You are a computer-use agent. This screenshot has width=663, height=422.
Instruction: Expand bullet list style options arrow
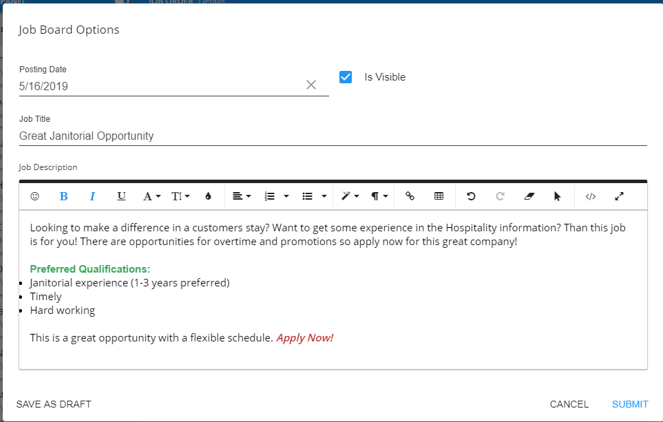[324, 196]
